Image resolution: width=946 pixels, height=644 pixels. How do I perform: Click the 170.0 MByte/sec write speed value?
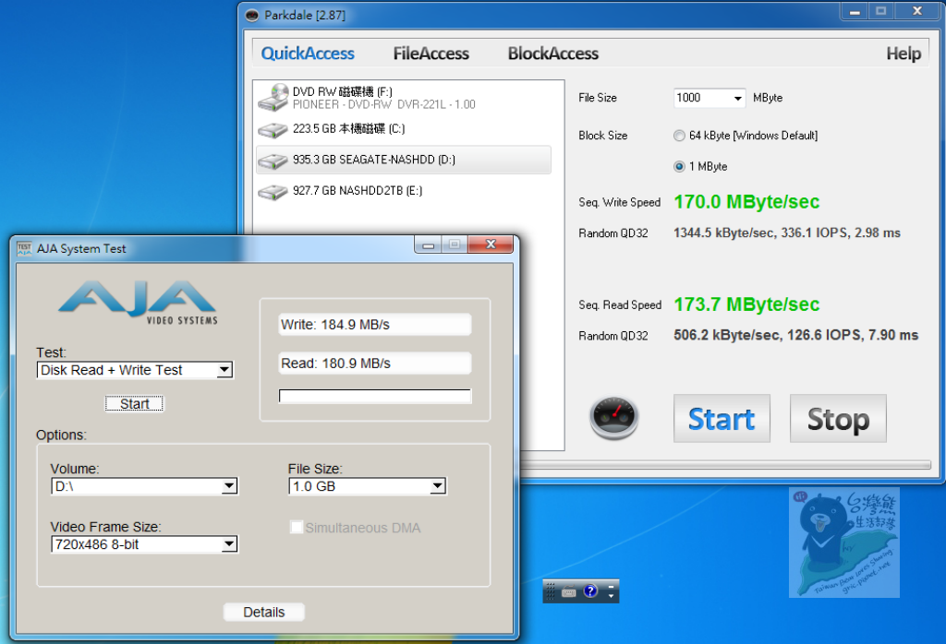click(x=746, y=202)
